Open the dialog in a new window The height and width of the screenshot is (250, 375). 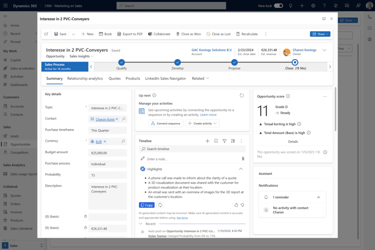tap(324, 19)
